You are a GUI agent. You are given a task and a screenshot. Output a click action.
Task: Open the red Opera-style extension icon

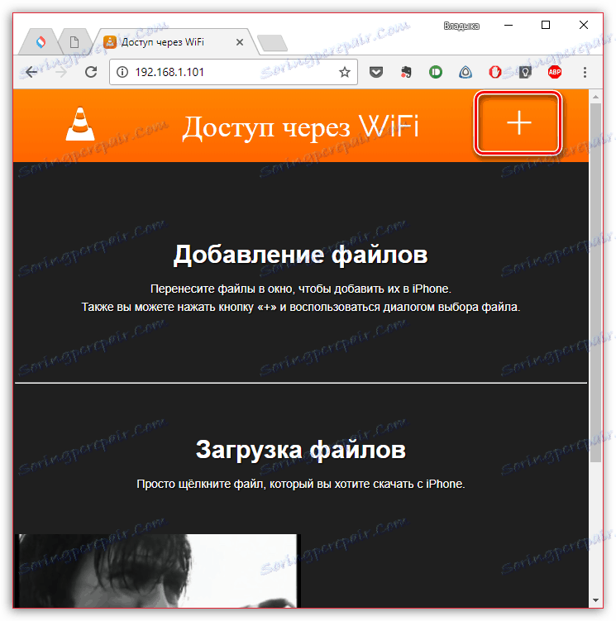(x=494, y=72)
